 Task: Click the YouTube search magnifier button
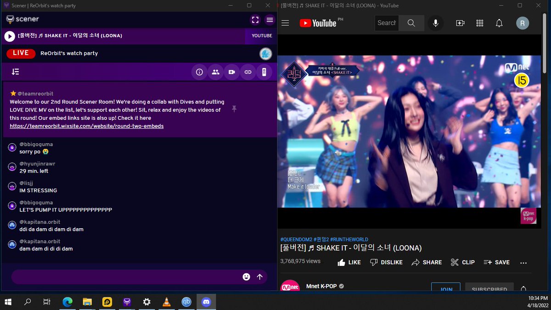pyautogui.click(x=411, y=23)
